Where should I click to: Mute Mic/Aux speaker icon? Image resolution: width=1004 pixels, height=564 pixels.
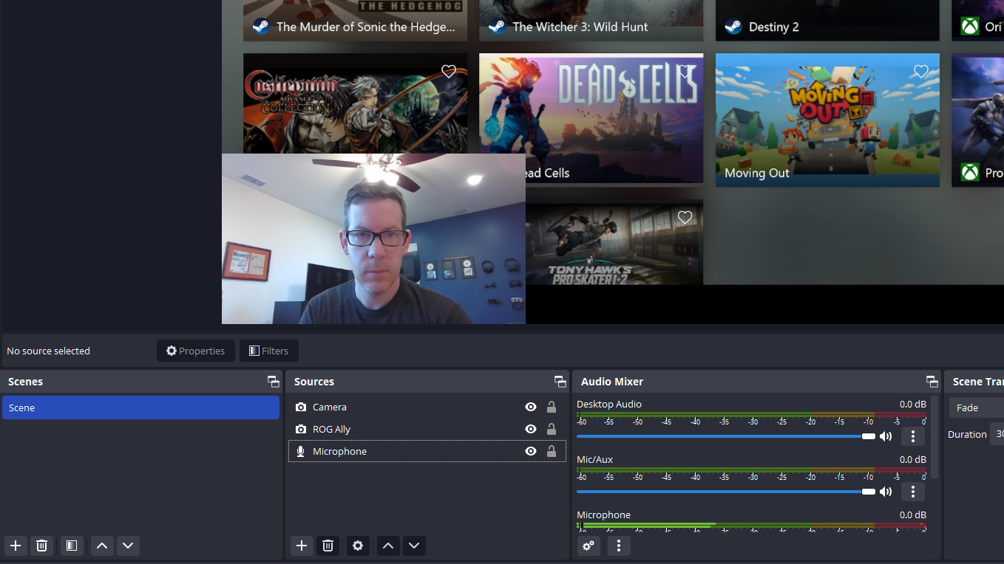click(x=886, y=492)
